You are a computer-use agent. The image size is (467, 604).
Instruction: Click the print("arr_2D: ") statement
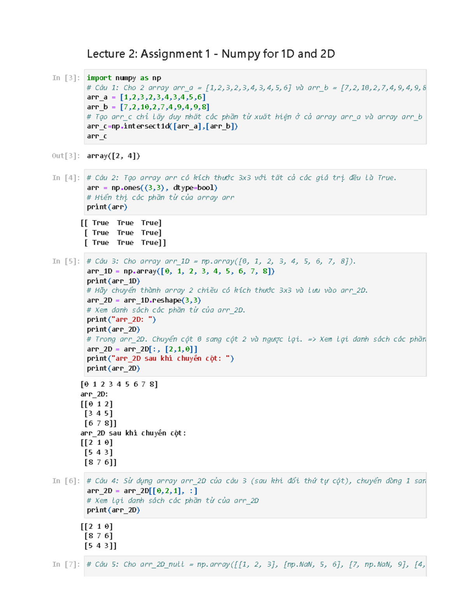[121, 320]
